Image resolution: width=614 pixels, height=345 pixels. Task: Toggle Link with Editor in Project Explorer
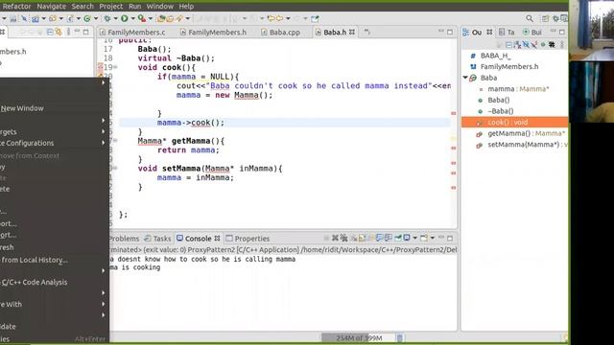pyautogui.click(x=59, y=32)
